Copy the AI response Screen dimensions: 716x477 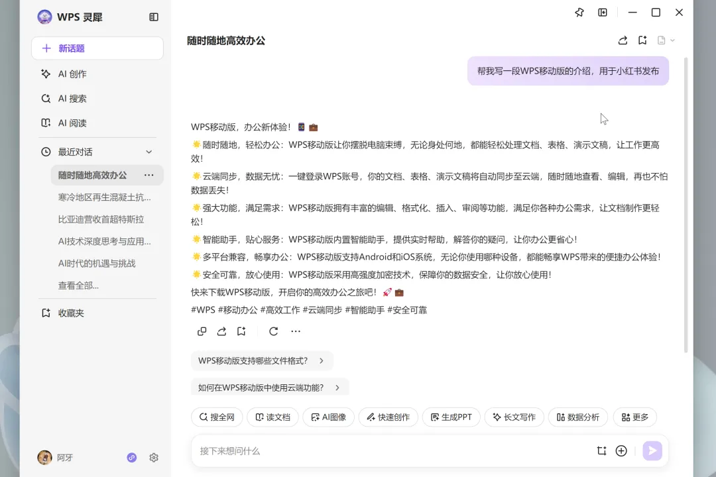tap(202, 331)
